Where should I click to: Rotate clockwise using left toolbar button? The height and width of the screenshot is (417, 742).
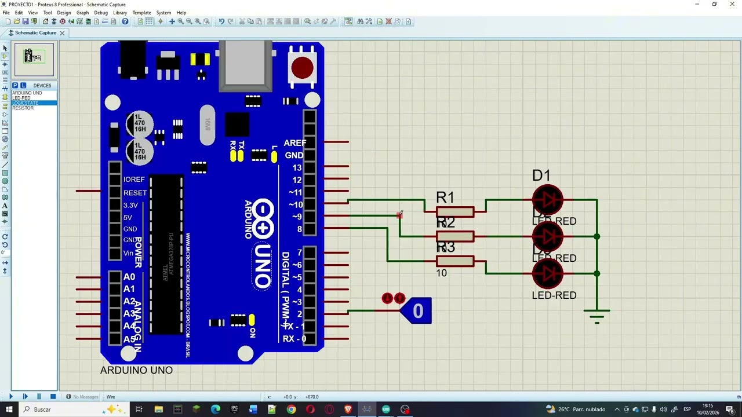coord(5,236)
